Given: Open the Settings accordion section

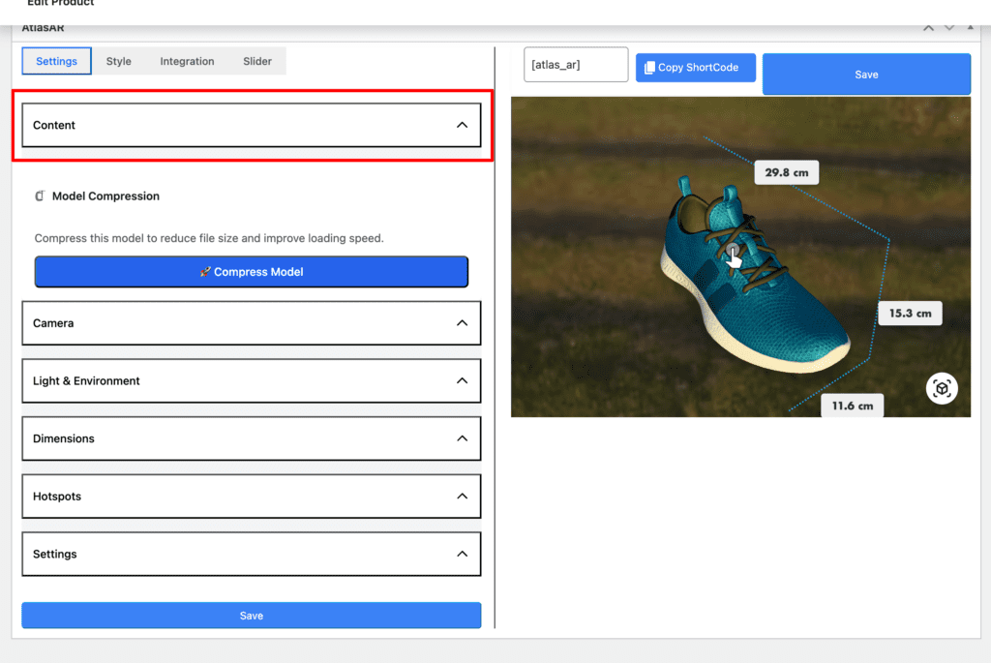Looking at the screenshot, I should click(x=252, y=555).
